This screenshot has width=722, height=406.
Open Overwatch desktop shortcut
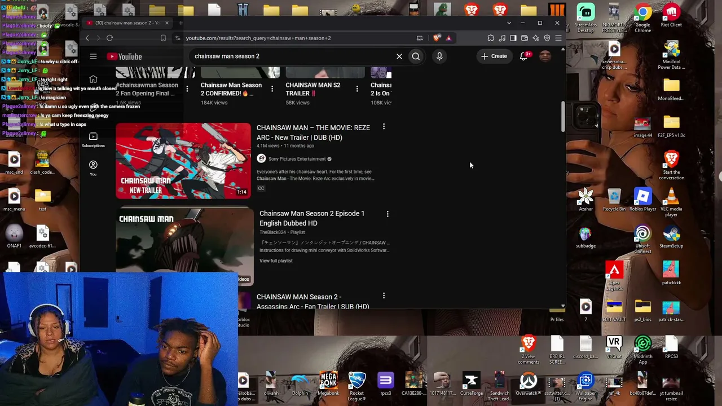(528, 385)
